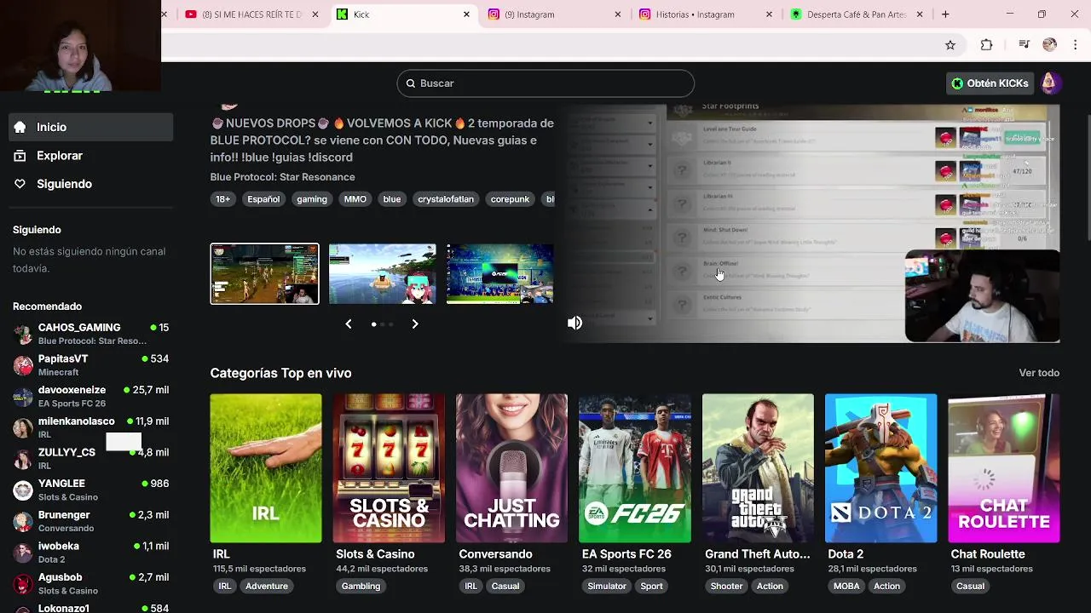Click the MOBA tag under Dota 2
Image resolution: width=1091 pixels, height=613 pixels.
(846, 586)
